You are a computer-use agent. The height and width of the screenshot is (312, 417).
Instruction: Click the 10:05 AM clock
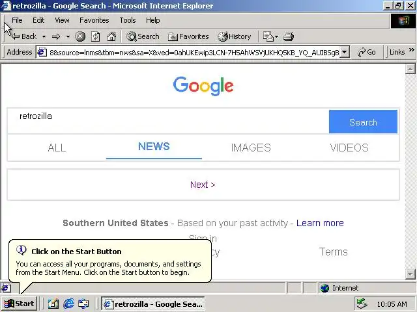point(392,304)
